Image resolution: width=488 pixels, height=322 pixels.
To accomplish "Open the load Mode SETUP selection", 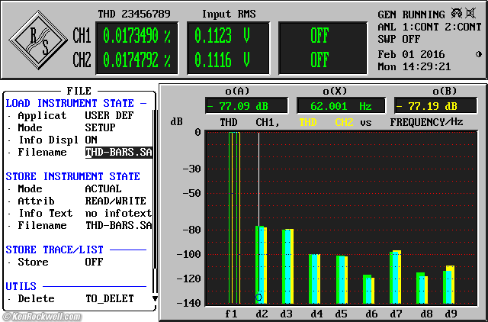I will (x=100, y=127).
